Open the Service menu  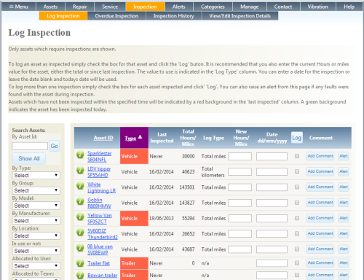click(x=110, y=7)
